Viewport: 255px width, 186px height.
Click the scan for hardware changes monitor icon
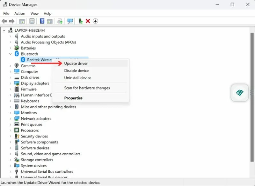tap(70, 21)
